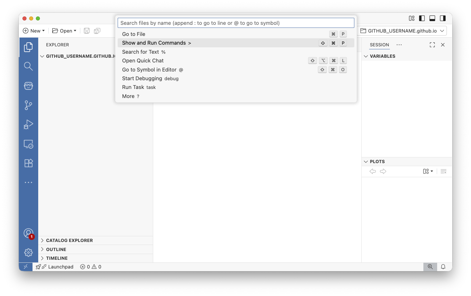Click the notifications bell in status bar

(443, 267)
